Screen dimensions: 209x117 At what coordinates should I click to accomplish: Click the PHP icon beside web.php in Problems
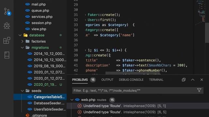[x=77, y=100]
